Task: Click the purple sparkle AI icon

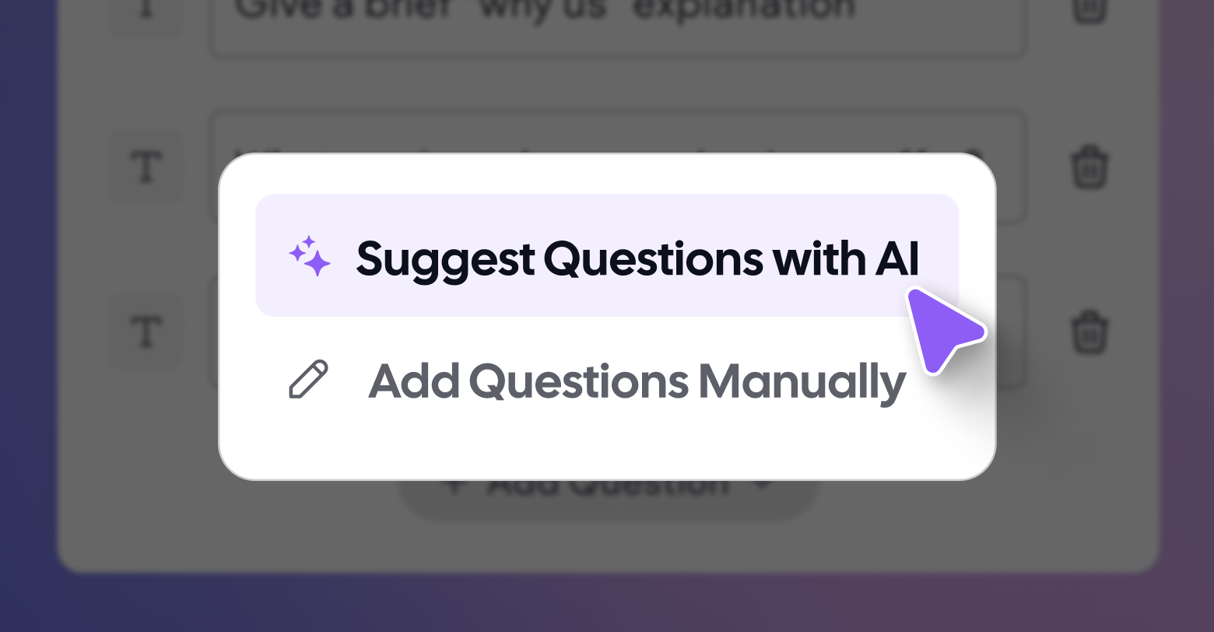Action: [310, 256]
